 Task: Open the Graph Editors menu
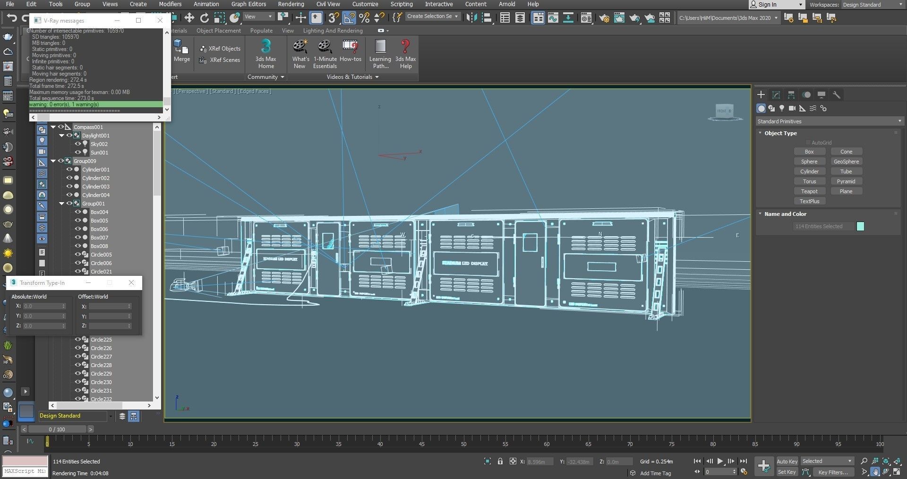tap(248, 4)
